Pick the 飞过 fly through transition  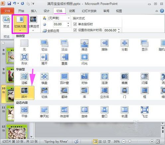click(144, 112)
